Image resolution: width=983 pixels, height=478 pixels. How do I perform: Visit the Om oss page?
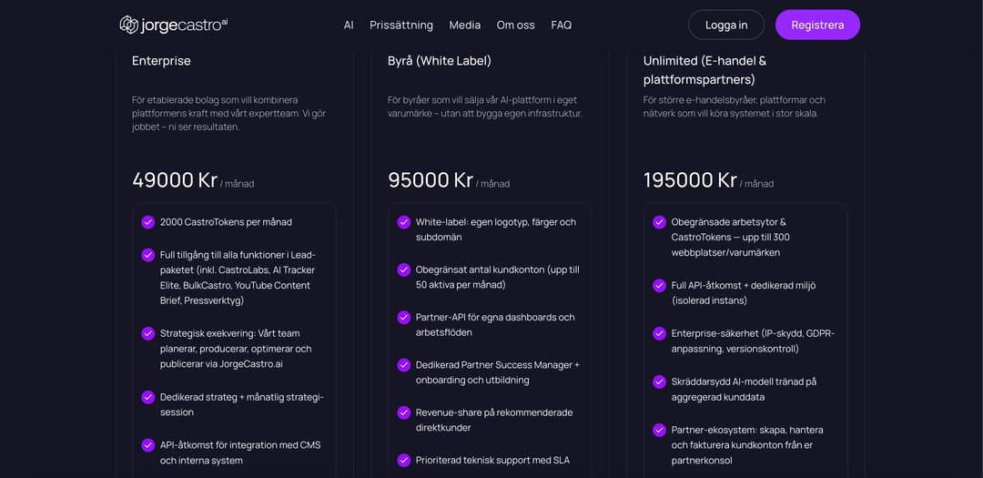515,25
